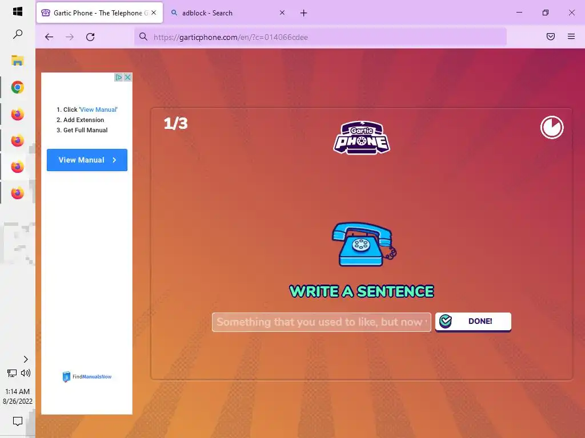Click the forward navigation arrow

click(x=69, y=37)
